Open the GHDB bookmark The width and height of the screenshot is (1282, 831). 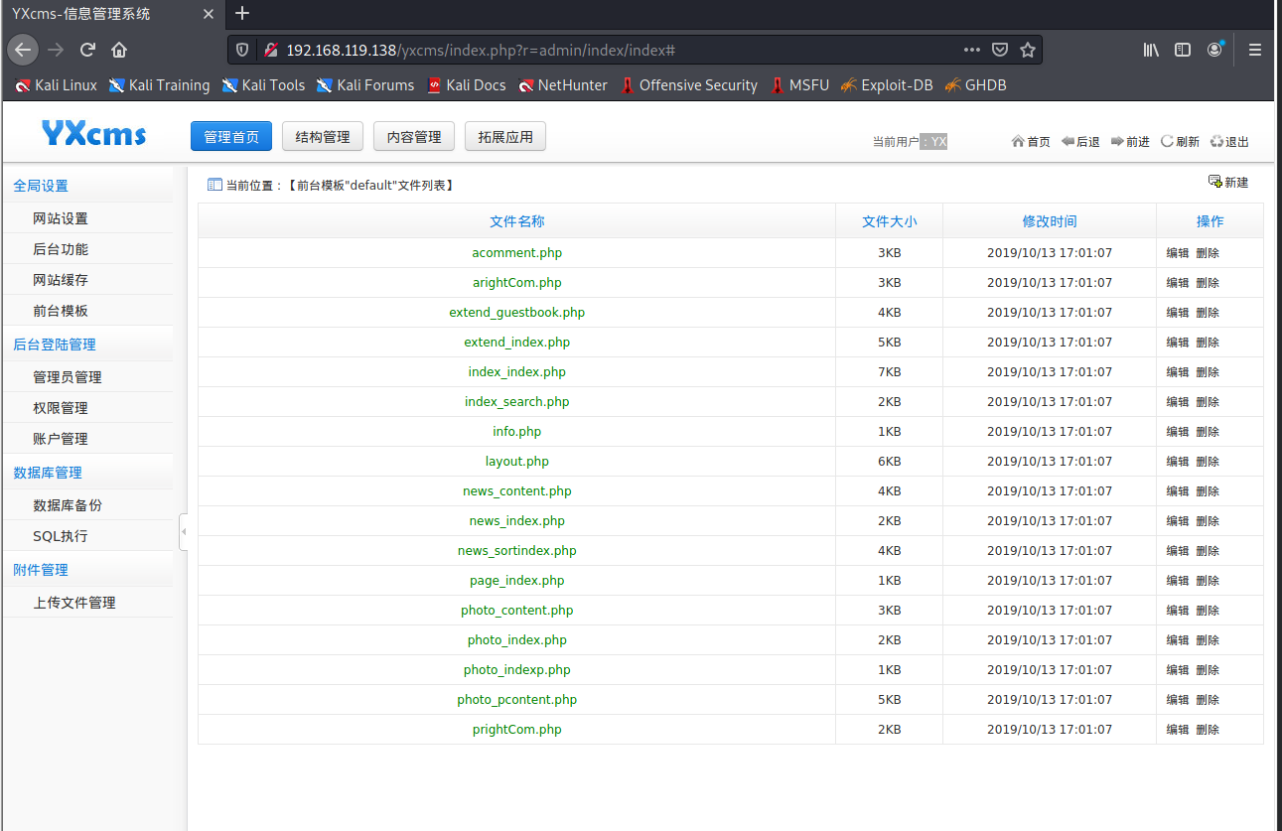click(x=974, y=85)
